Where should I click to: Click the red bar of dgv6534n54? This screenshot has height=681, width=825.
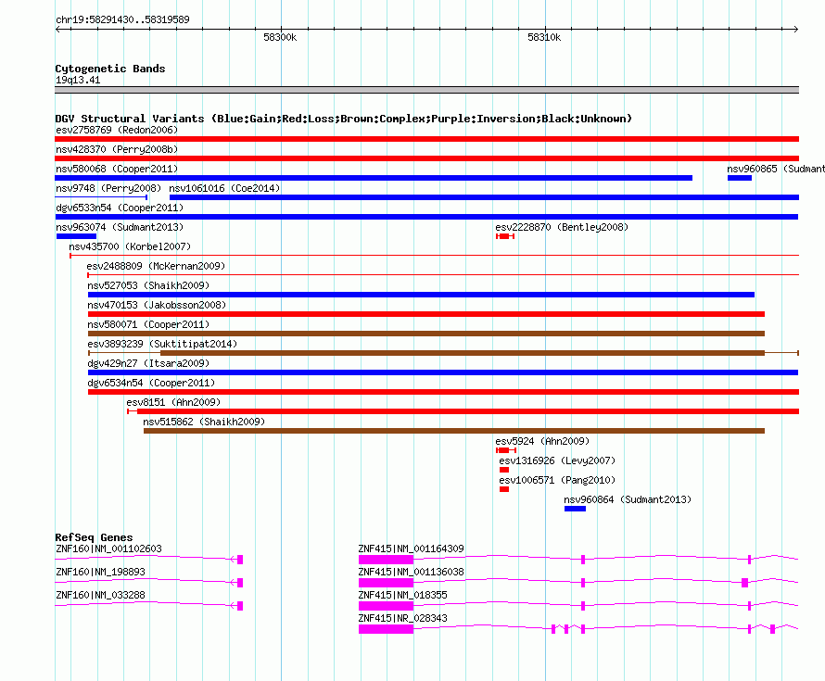(443, 392)
